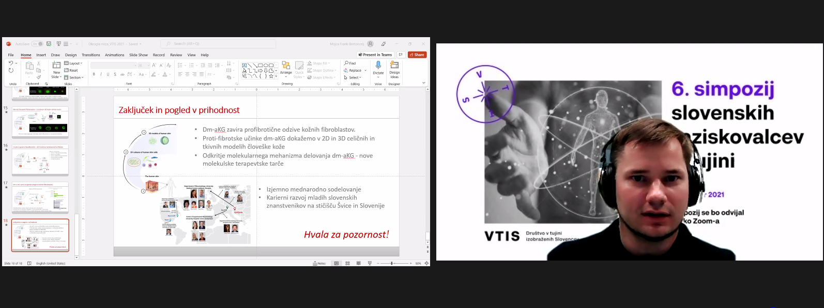
Task: Open the Quick Styles dropdown
Action: (x=299, y=70)
